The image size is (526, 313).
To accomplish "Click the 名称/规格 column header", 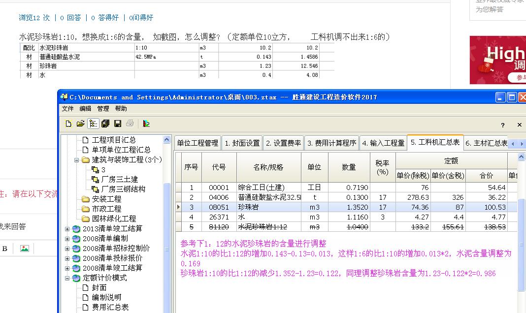I will pyautogui.click(x=269, y=167).
